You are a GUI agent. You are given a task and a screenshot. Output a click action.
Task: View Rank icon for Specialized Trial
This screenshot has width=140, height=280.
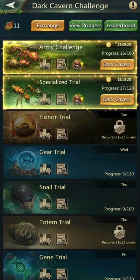click(x=45, y=99)
